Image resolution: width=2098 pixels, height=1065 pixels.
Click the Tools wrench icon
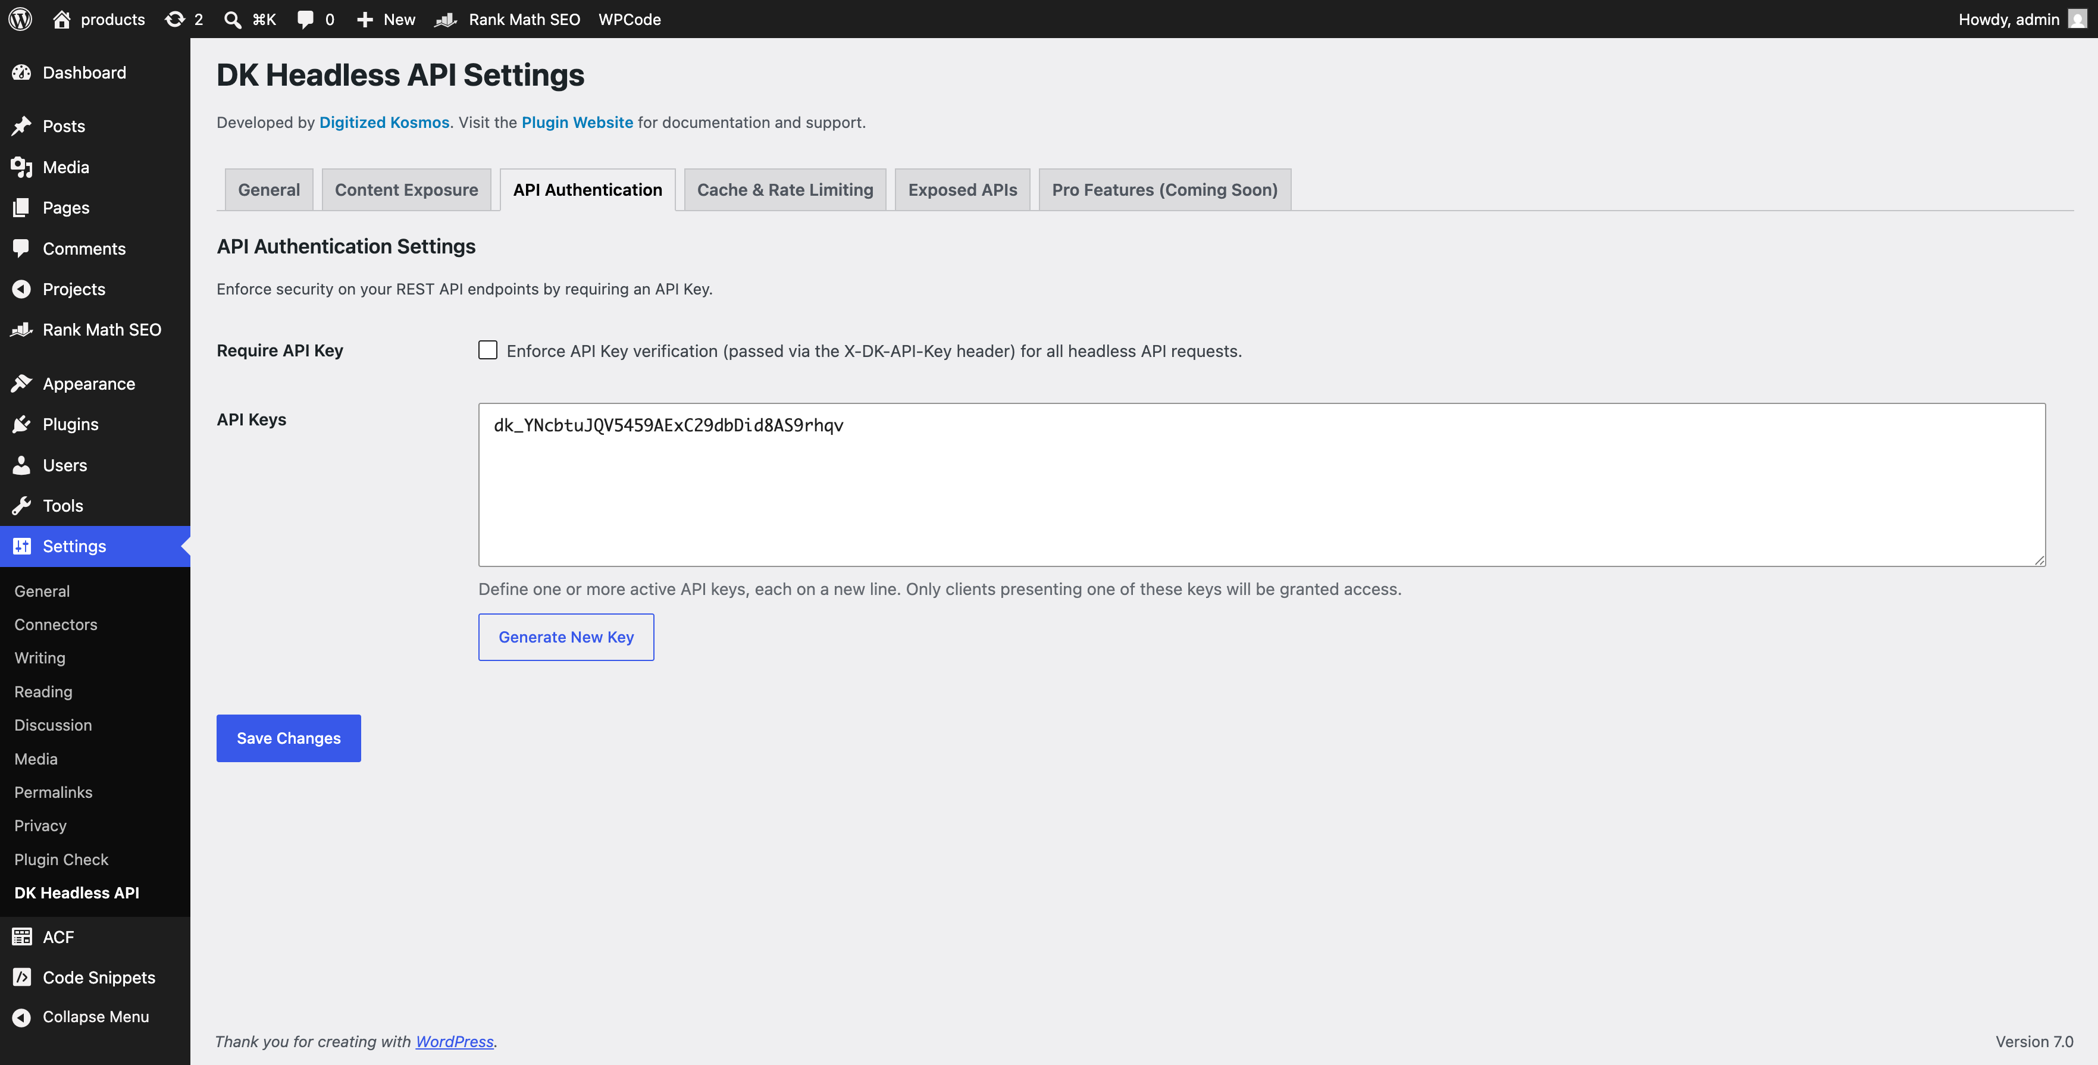tap(21, 506)
